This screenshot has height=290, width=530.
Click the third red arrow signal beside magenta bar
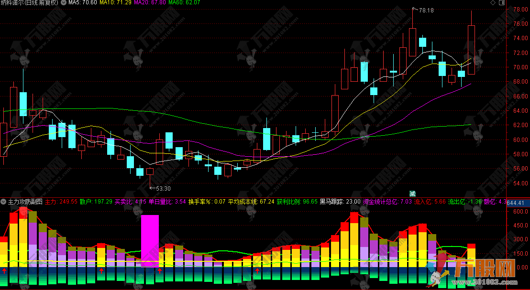click(160, 271)
